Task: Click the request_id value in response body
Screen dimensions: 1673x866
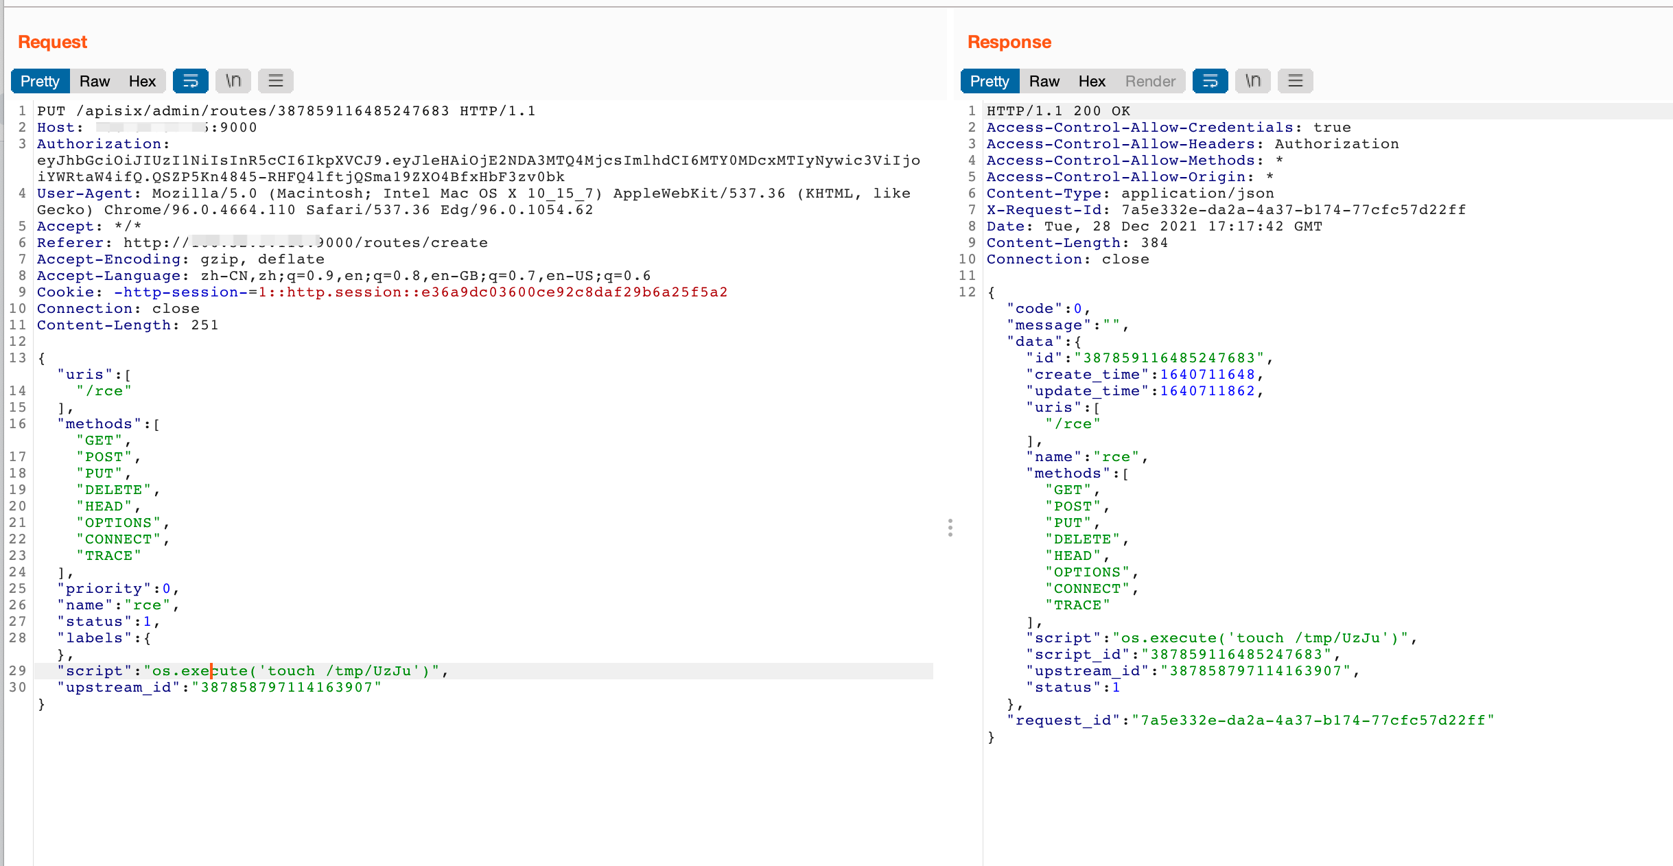Action: pos(1312,721)
